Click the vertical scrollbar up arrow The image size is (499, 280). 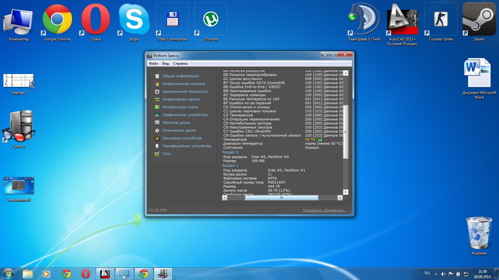(346, 73)
